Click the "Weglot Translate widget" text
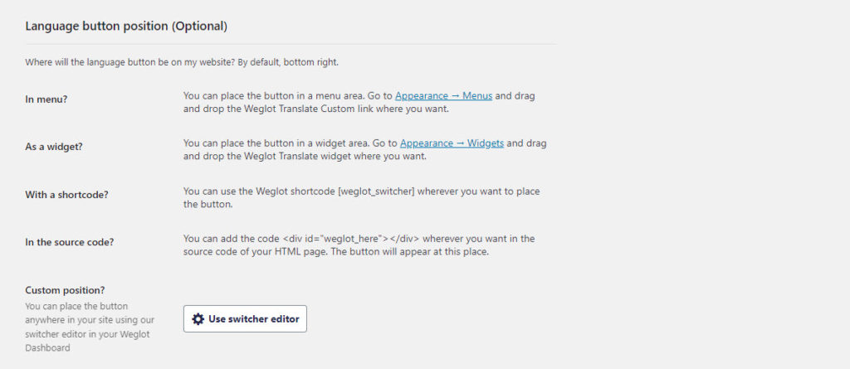850x369 pixels. (x=268, y=156)
